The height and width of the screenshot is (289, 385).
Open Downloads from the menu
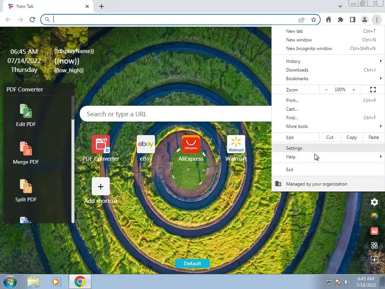point(328,70)
